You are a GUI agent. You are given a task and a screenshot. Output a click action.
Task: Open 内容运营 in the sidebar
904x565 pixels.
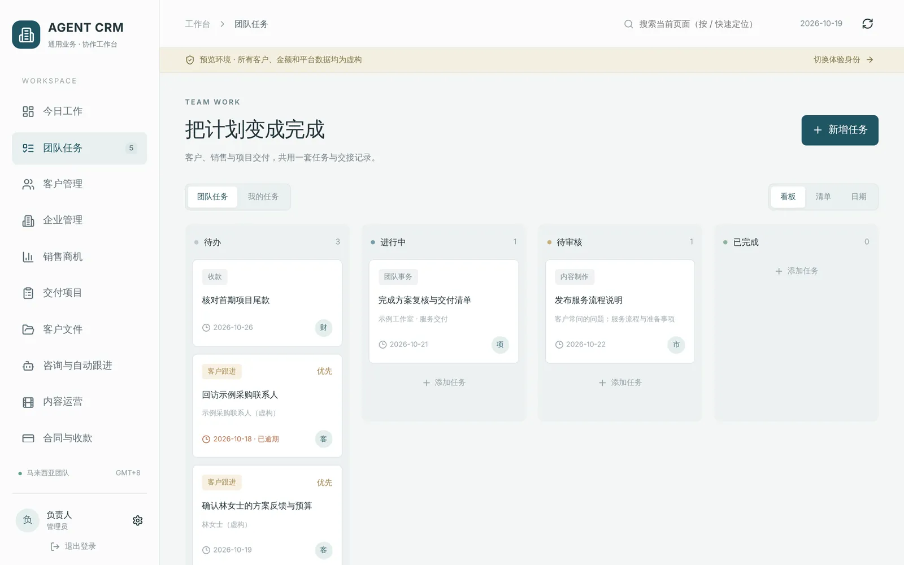[79, 402]
